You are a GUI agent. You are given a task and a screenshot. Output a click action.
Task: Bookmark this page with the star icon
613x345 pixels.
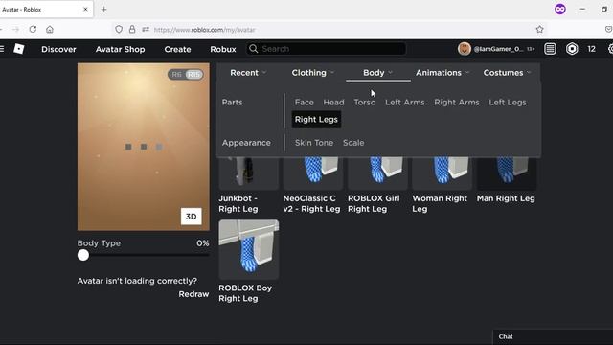[540, 30]
